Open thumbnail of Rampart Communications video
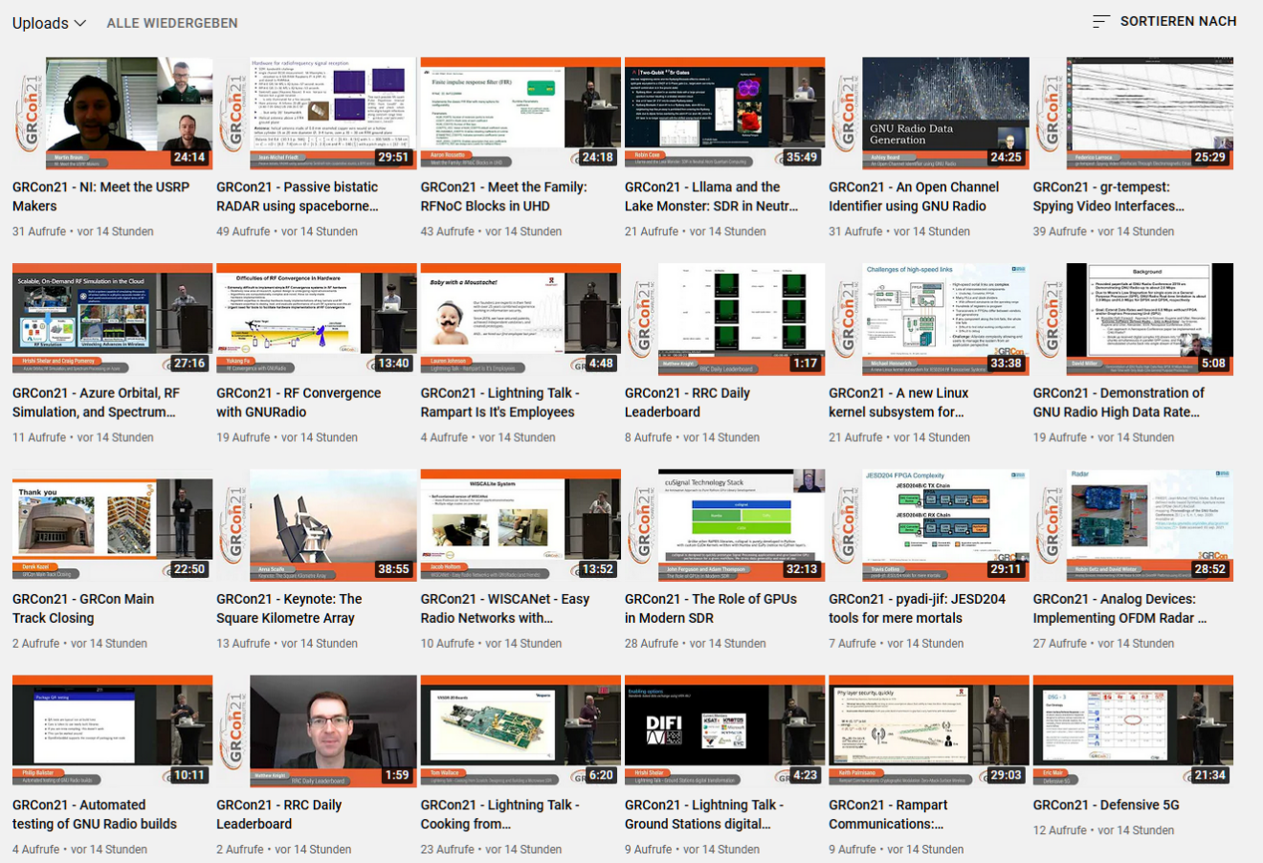1263x863 pixels. 929,731
